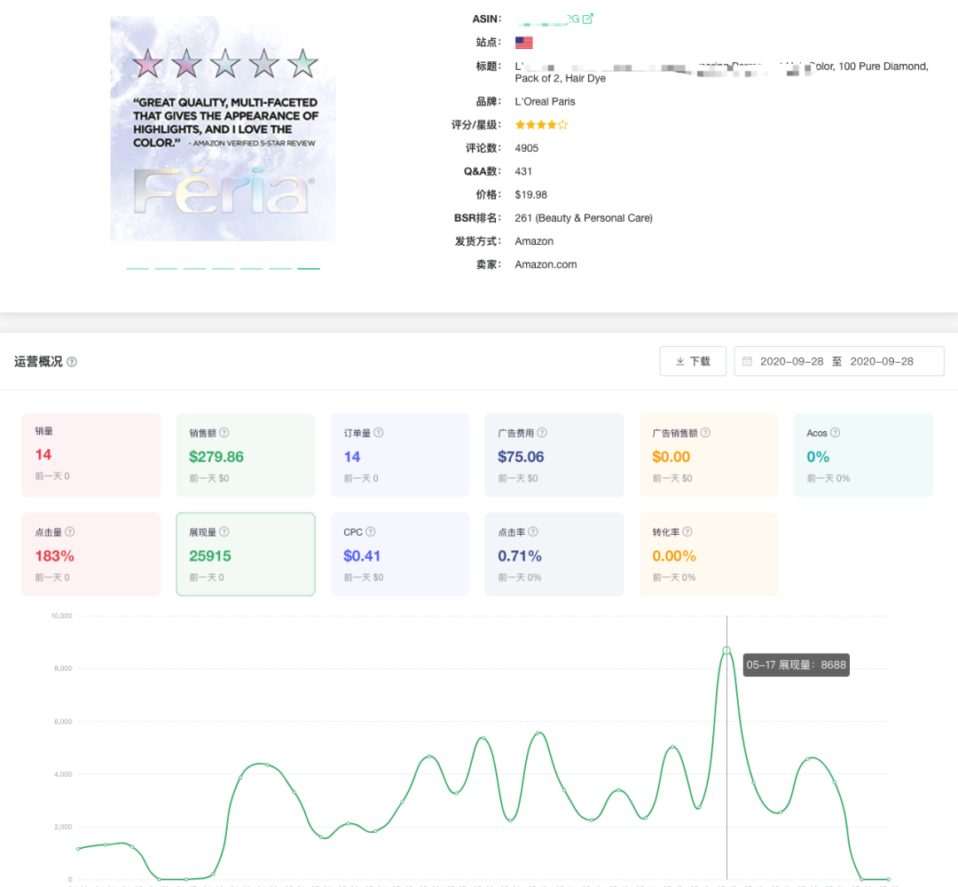The width and height of the screenshot is (958, 887).
Task: Click the 10,000 y-axis label
Action: coord(62,616)
